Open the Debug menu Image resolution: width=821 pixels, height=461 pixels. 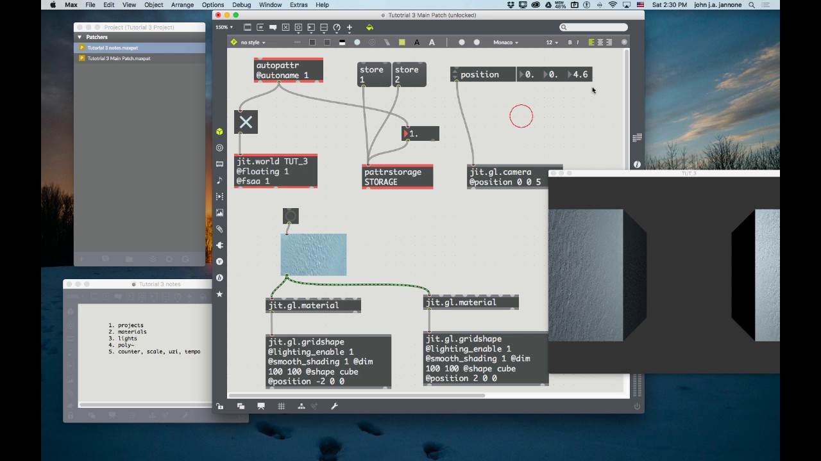tap(242, 4)
